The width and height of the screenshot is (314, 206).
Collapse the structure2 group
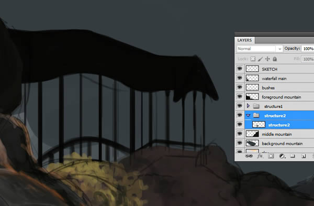click(248, 115)
